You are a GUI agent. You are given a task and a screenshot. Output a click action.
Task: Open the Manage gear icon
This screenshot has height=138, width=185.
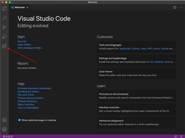pyautogui.click(x=4, y=129)
